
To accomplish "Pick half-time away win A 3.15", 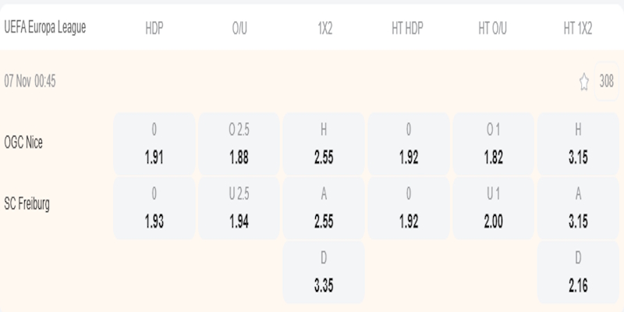I will [578, 207].
